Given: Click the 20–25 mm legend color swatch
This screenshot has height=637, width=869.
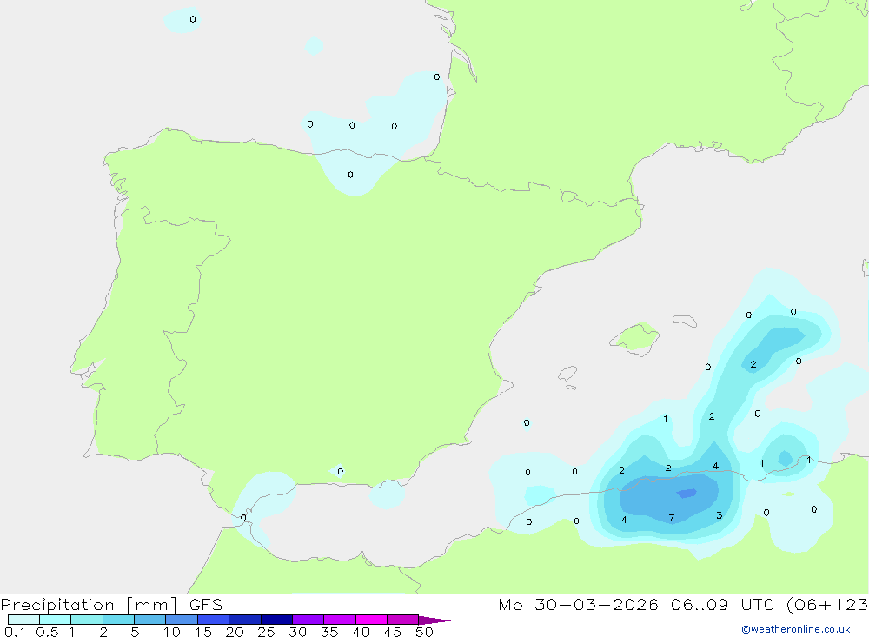Looking at the screenshot, I should (x=245, y=620).
